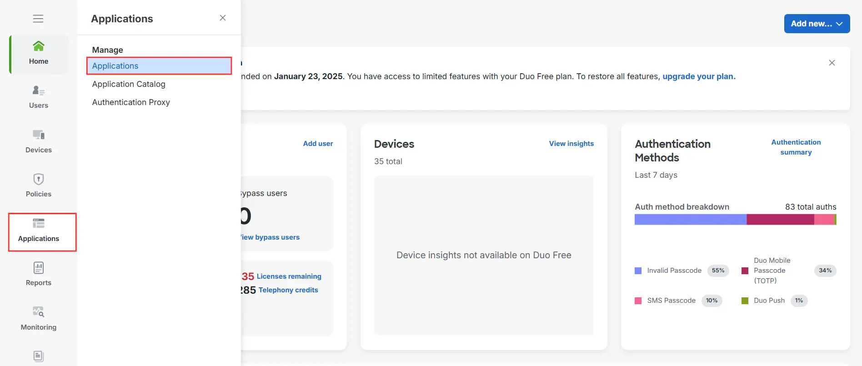Click the SMS Passcode legend swatch
The image size is (862, 366).
pos(638,301)
